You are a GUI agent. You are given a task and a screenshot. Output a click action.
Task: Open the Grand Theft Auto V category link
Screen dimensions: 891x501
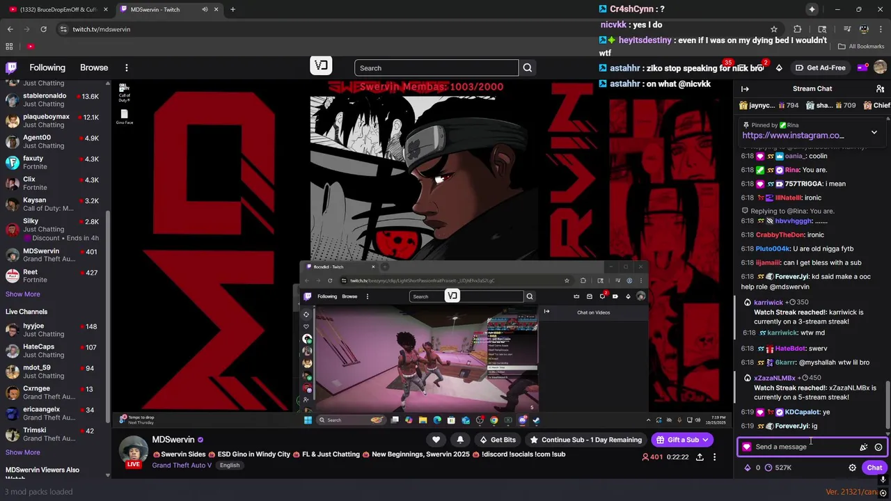[x=182, y=466]
